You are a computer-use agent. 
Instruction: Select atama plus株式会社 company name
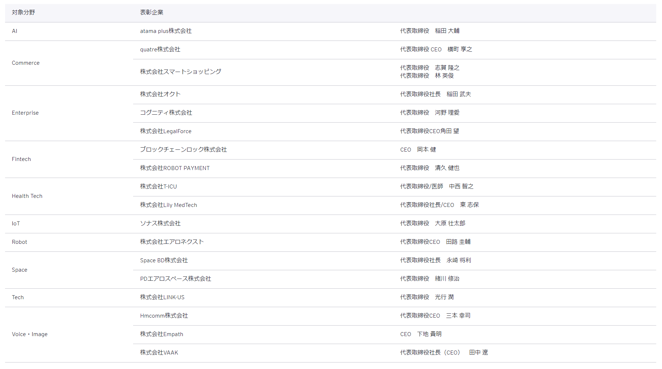[x=166, y=31]
